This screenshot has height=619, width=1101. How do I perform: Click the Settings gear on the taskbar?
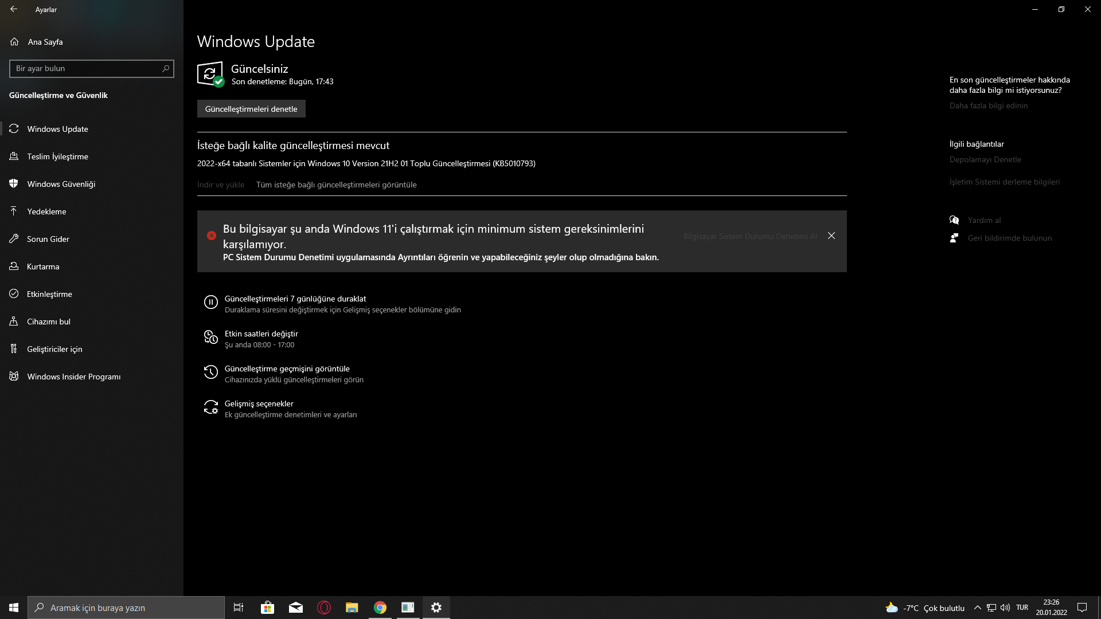tap(436, 608)
